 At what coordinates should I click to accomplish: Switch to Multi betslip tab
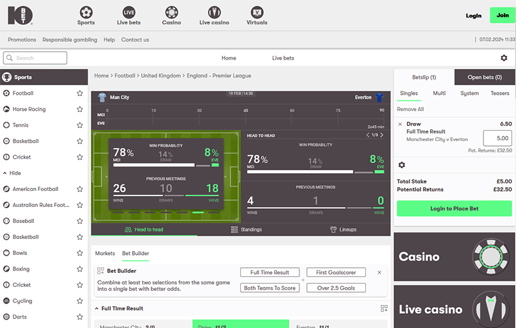pos(439,94)
